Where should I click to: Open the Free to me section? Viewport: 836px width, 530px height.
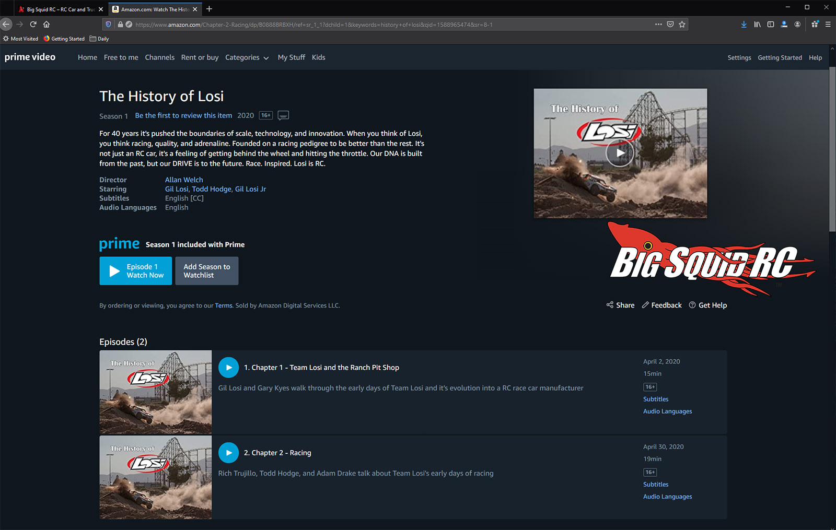click(x=121, y=57)
